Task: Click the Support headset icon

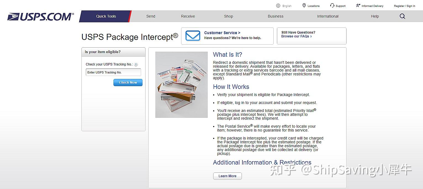Action: tap(332, 6)
